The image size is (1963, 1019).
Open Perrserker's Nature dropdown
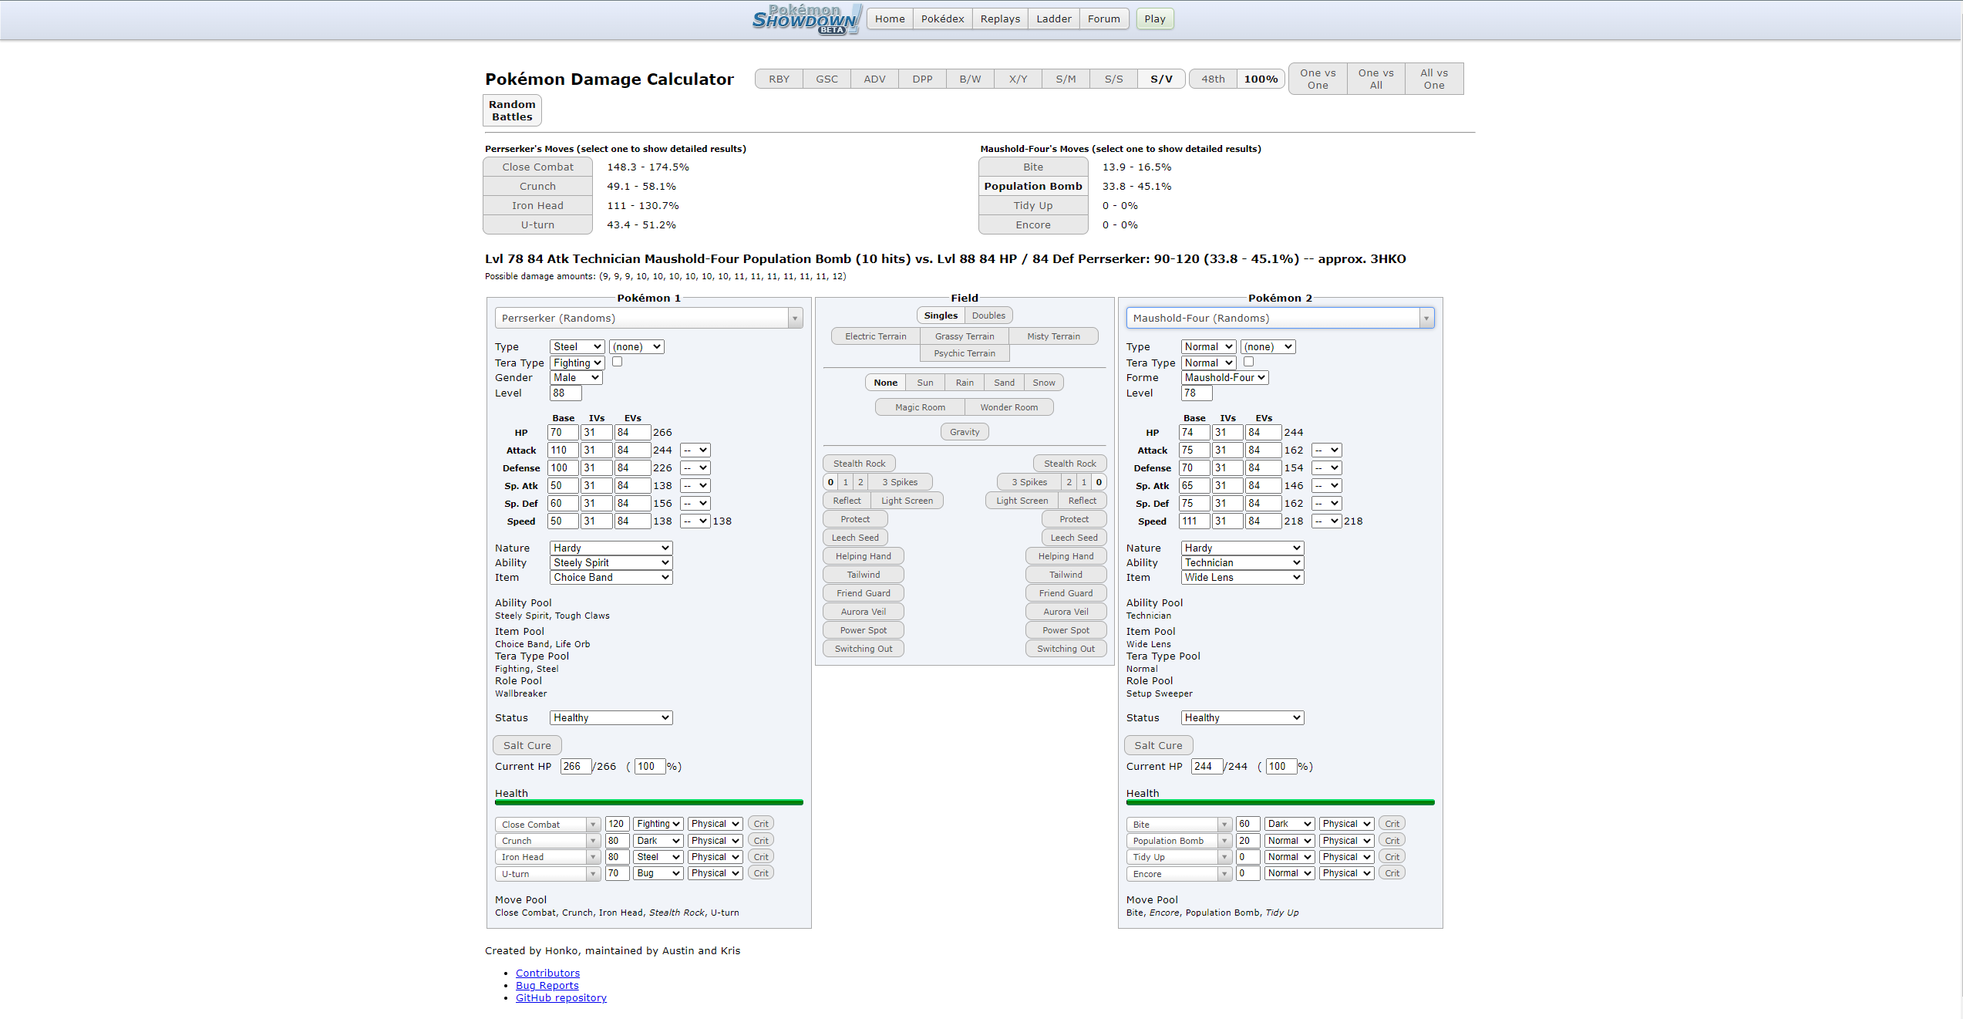(611, 548)
